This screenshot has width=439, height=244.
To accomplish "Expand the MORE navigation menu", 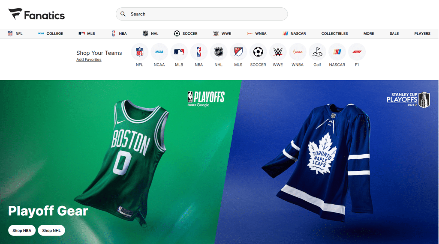I will (369, 33).
